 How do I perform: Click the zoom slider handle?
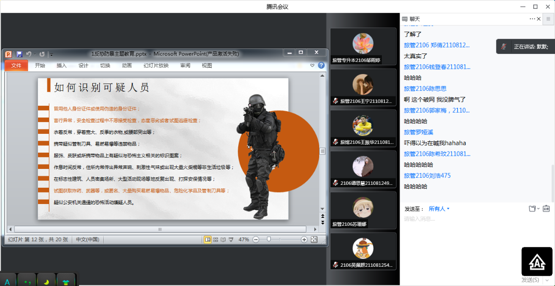pos(269,240)
